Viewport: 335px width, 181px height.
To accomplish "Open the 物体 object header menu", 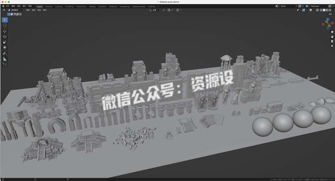I will [45, 10].
